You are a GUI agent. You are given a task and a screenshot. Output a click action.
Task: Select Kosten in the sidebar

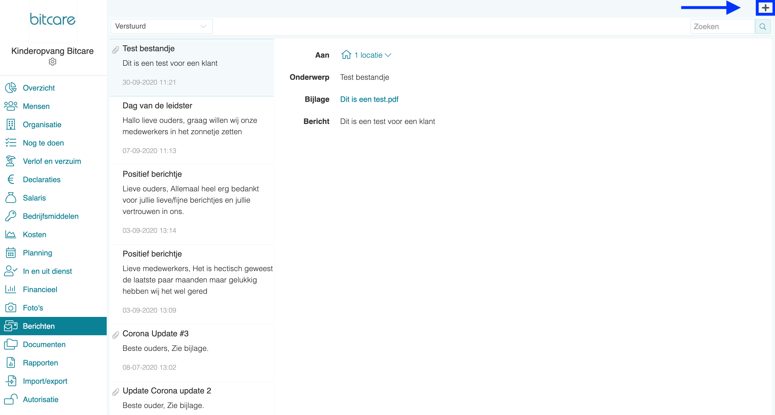click(53, 235)
